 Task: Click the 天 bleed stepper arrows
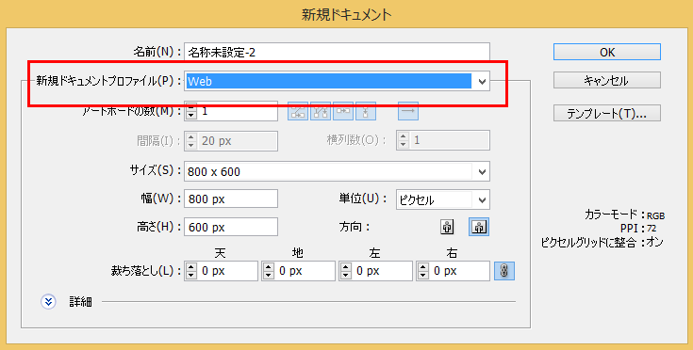(x=190, y=271)
